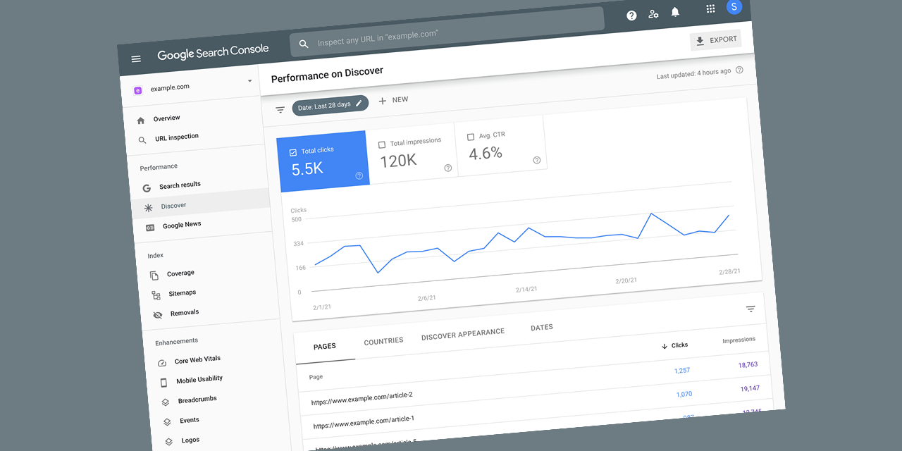Click the Removals eye-slash icon

click(x=158, y=315)
